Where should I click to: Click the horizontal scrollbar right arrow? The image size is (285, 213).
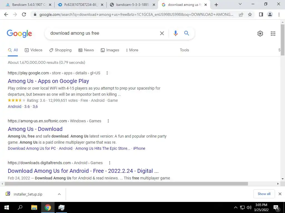tap(278, 184)
